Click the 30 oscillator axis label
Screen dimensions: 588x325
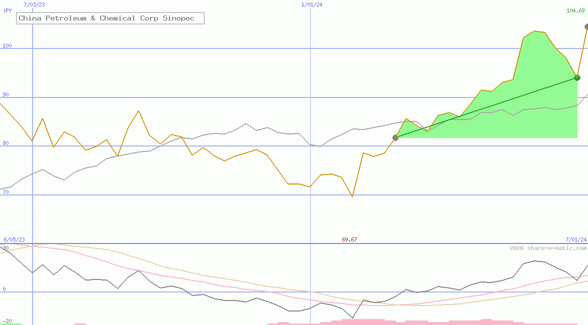coord(6,248)
